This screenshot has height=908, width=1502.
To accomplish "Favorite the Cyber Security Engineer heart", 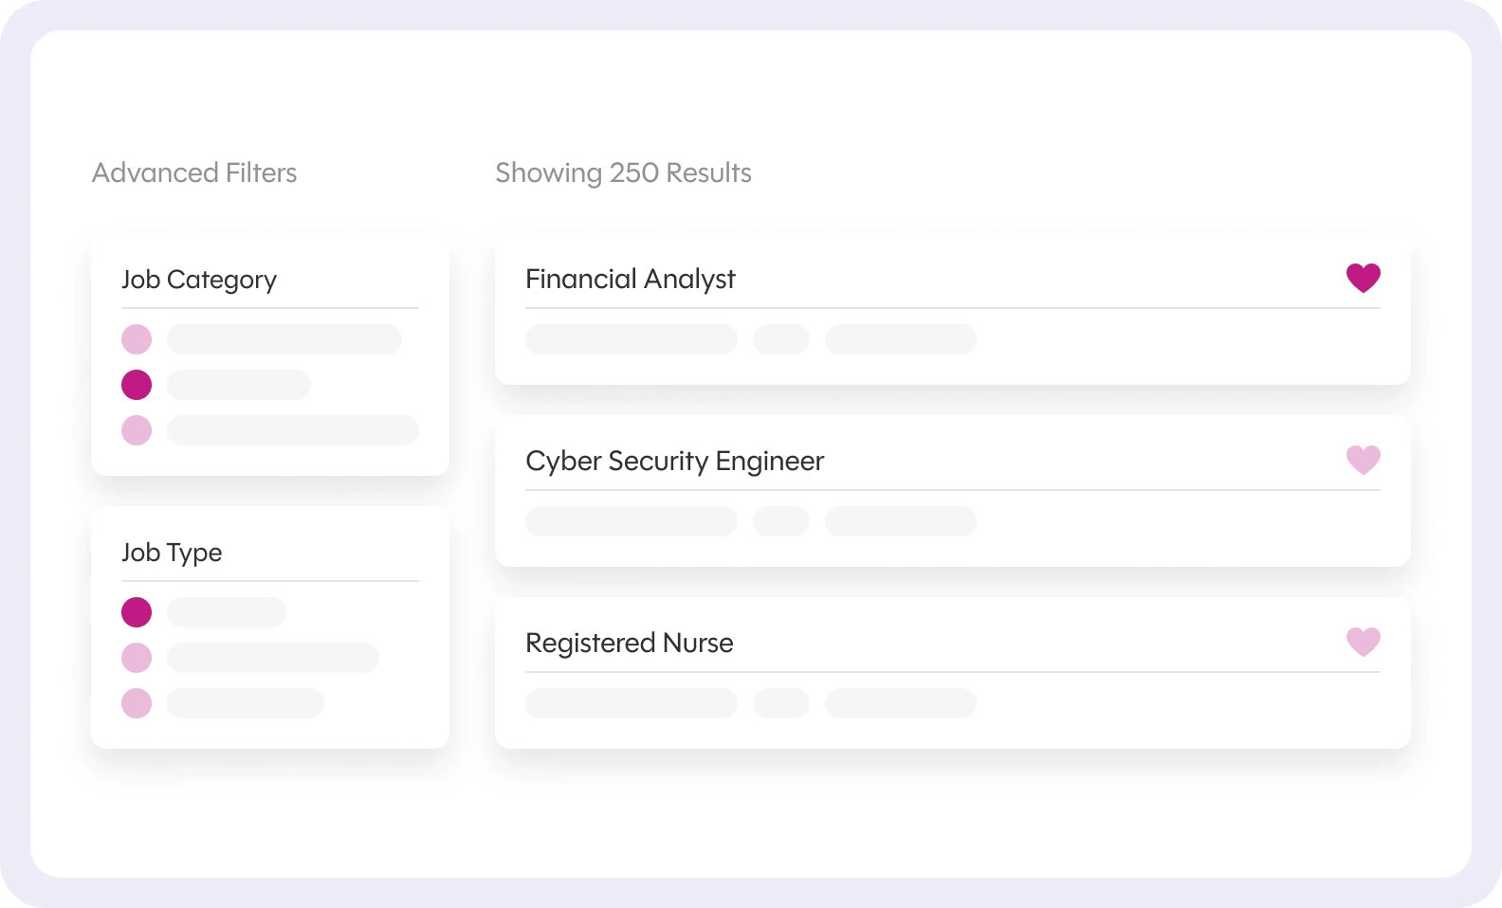I will pyautogui.click(x=1364, y=460).
